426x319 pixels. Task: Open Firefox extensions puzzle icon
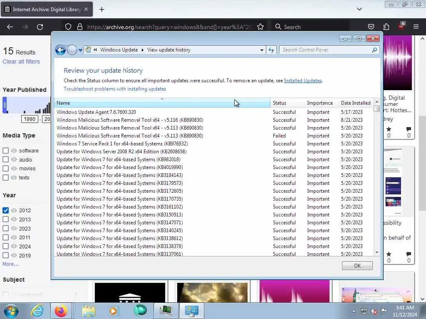(x=386, y=27)
